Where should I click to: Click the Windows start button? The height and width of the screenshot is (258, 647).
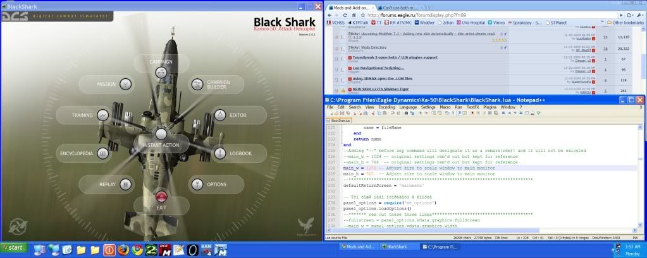(x=14, y=247)
